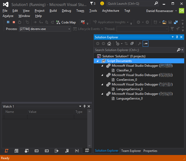
Task: Click the Open File folder icon
Action: tap(164, 22)
